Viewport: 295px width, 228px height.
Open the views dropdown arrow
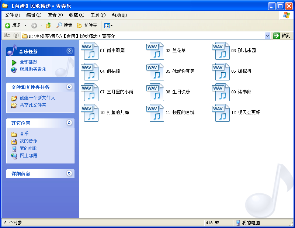tap(112, 25)
